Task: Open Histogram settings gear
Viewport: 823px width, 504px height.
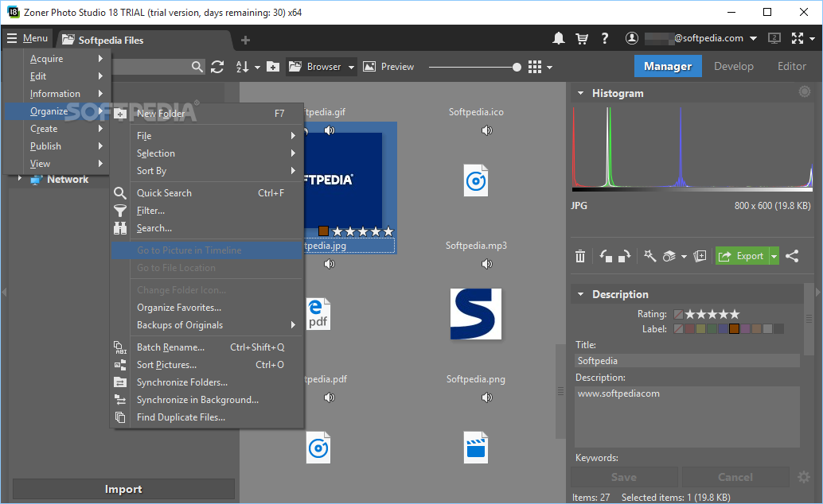Action: 804,91
